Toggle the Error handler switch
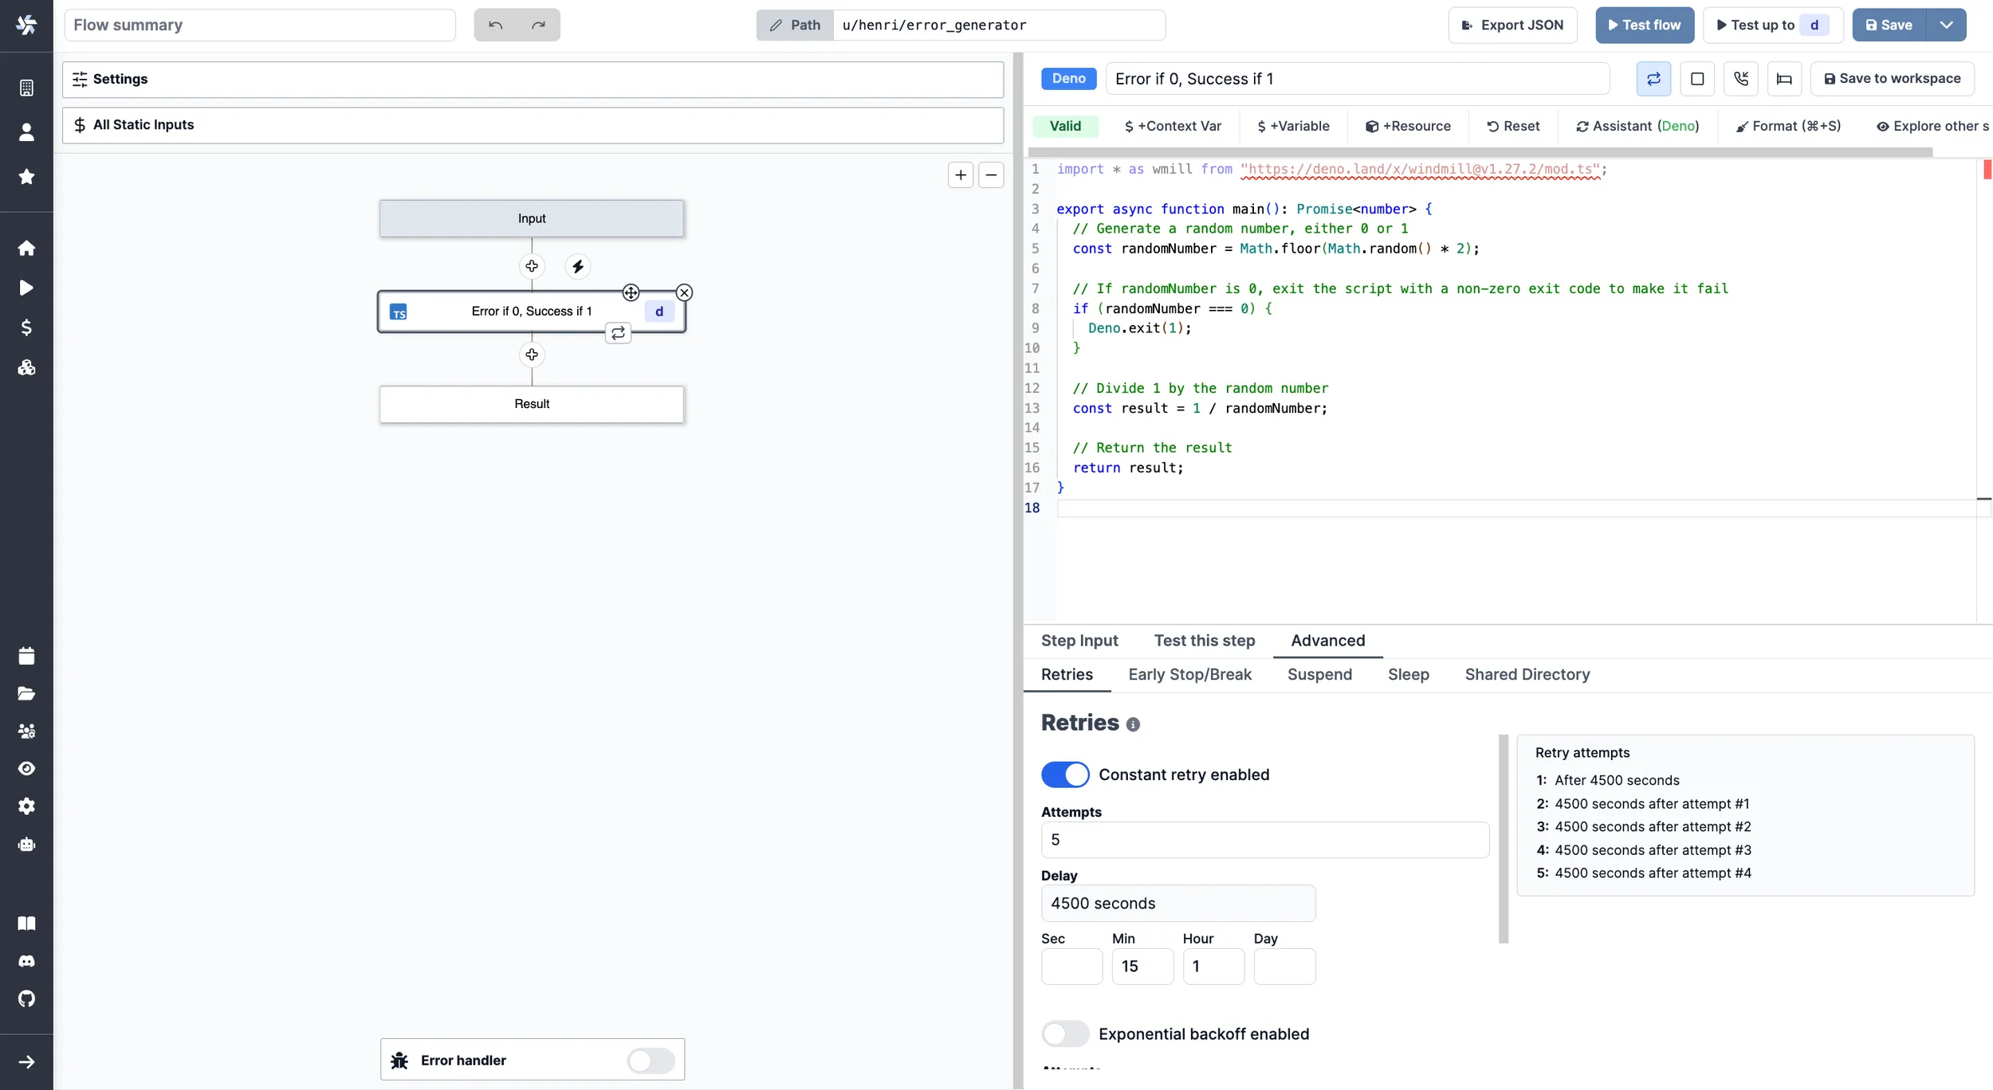 coord(651,1059)
